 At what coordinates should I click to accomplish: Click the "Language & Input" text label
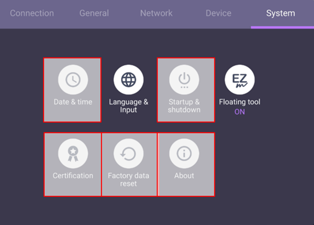point(128,106)
